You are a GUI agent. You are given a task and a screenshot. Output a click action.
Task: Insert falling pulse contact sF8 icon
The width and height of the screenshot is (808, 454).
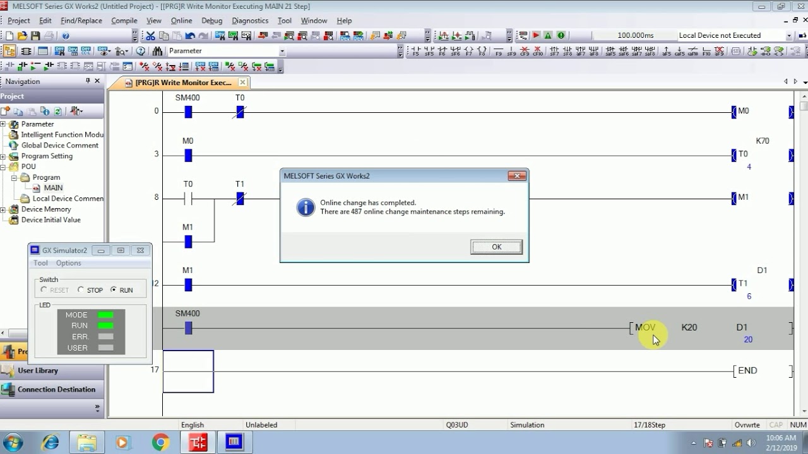coord(567,51)
